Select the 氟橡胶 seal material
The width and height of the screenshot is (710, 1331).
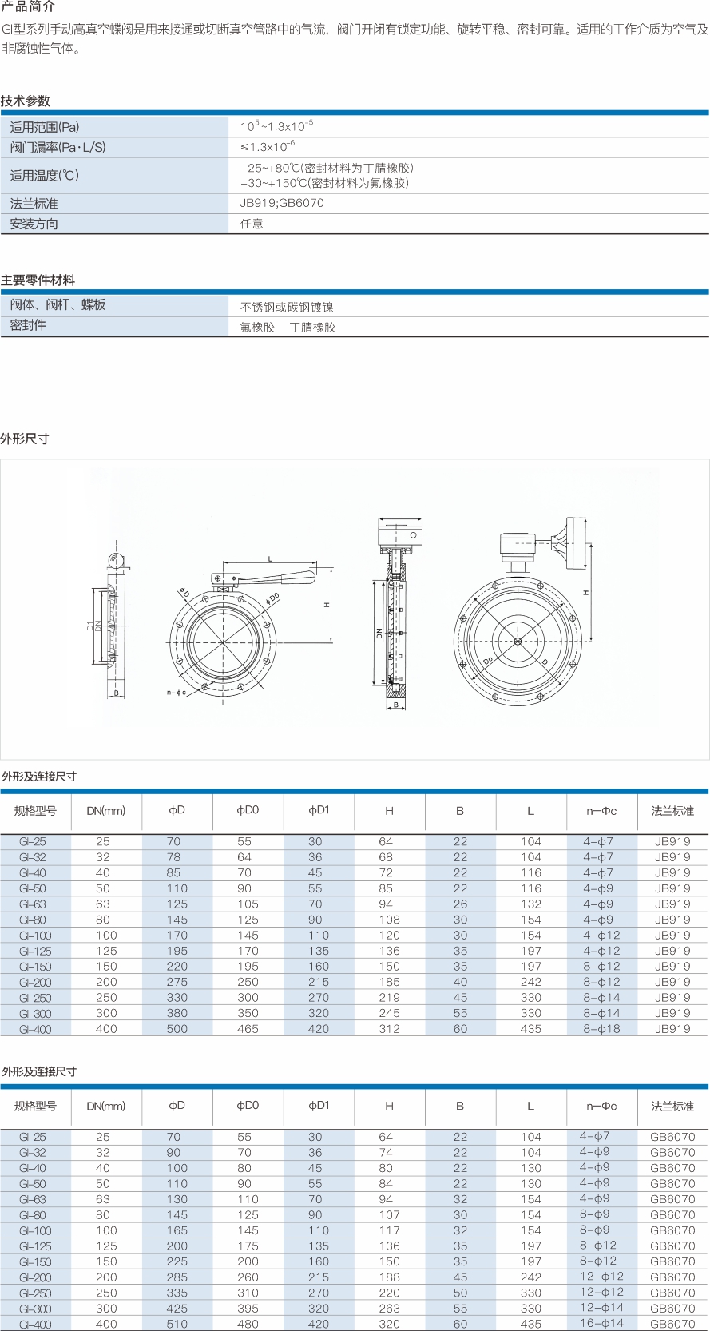click(257, 328)
